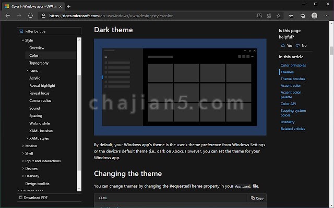This screenshot has width=334, height=208.
Task: Expand the Usability tree section
Action: pos(23,176)
